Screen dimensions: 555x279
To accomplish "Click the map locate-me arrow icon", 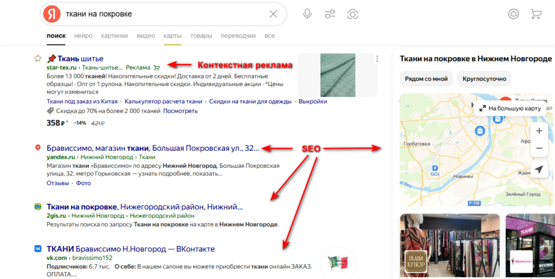I will click(539, 169).
